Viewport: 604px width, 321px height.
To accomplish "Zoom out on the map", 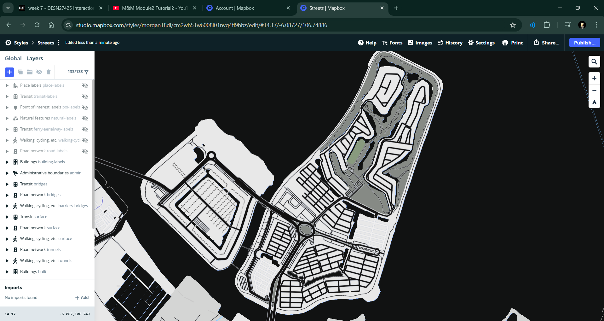I will (594, 90).
